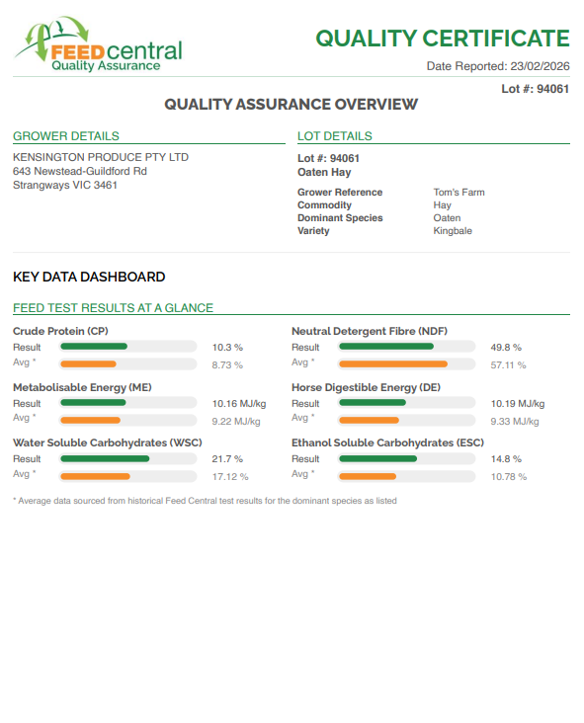Click the orange Metabolisable Energy average bar
This screenshot has height=723, width=584.
[90, 420]
